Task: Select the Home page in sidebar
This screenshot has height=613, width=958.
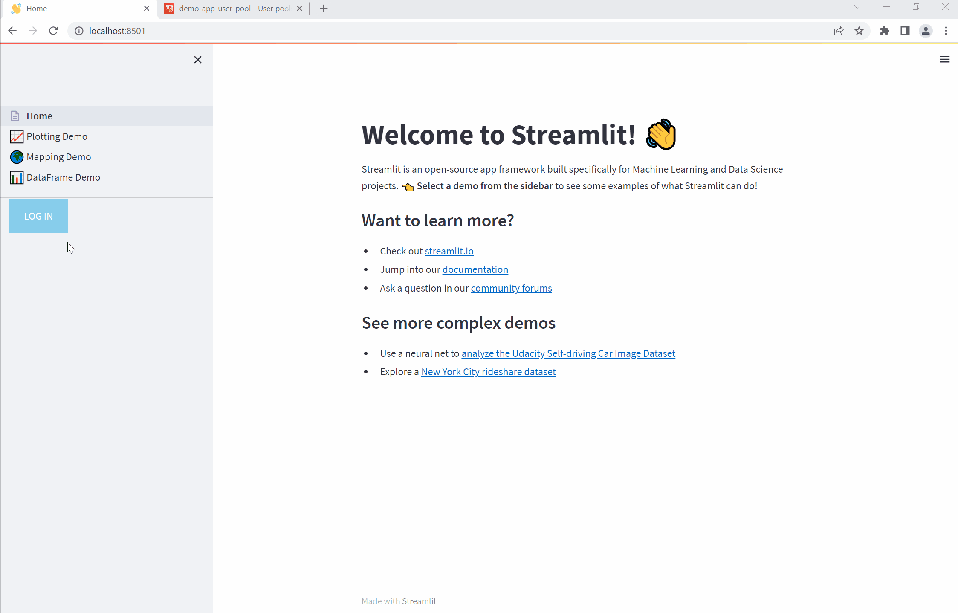Action: (39, 116)
